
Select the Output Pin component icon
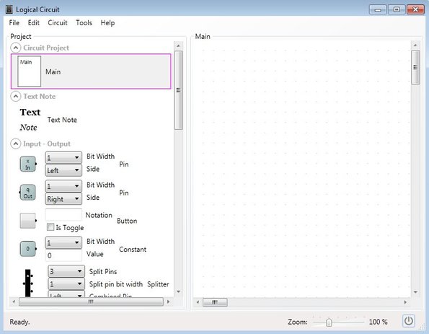[27, 193]
